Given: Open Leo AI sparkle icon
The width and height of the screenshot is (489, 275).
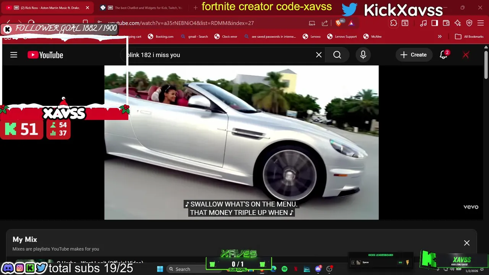Looking at the screenshot, I should pos(458,23).
